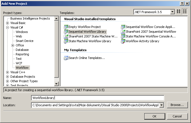Select the Smart Device project type
This screenshot has height=123, width=191.
point(25,41)
